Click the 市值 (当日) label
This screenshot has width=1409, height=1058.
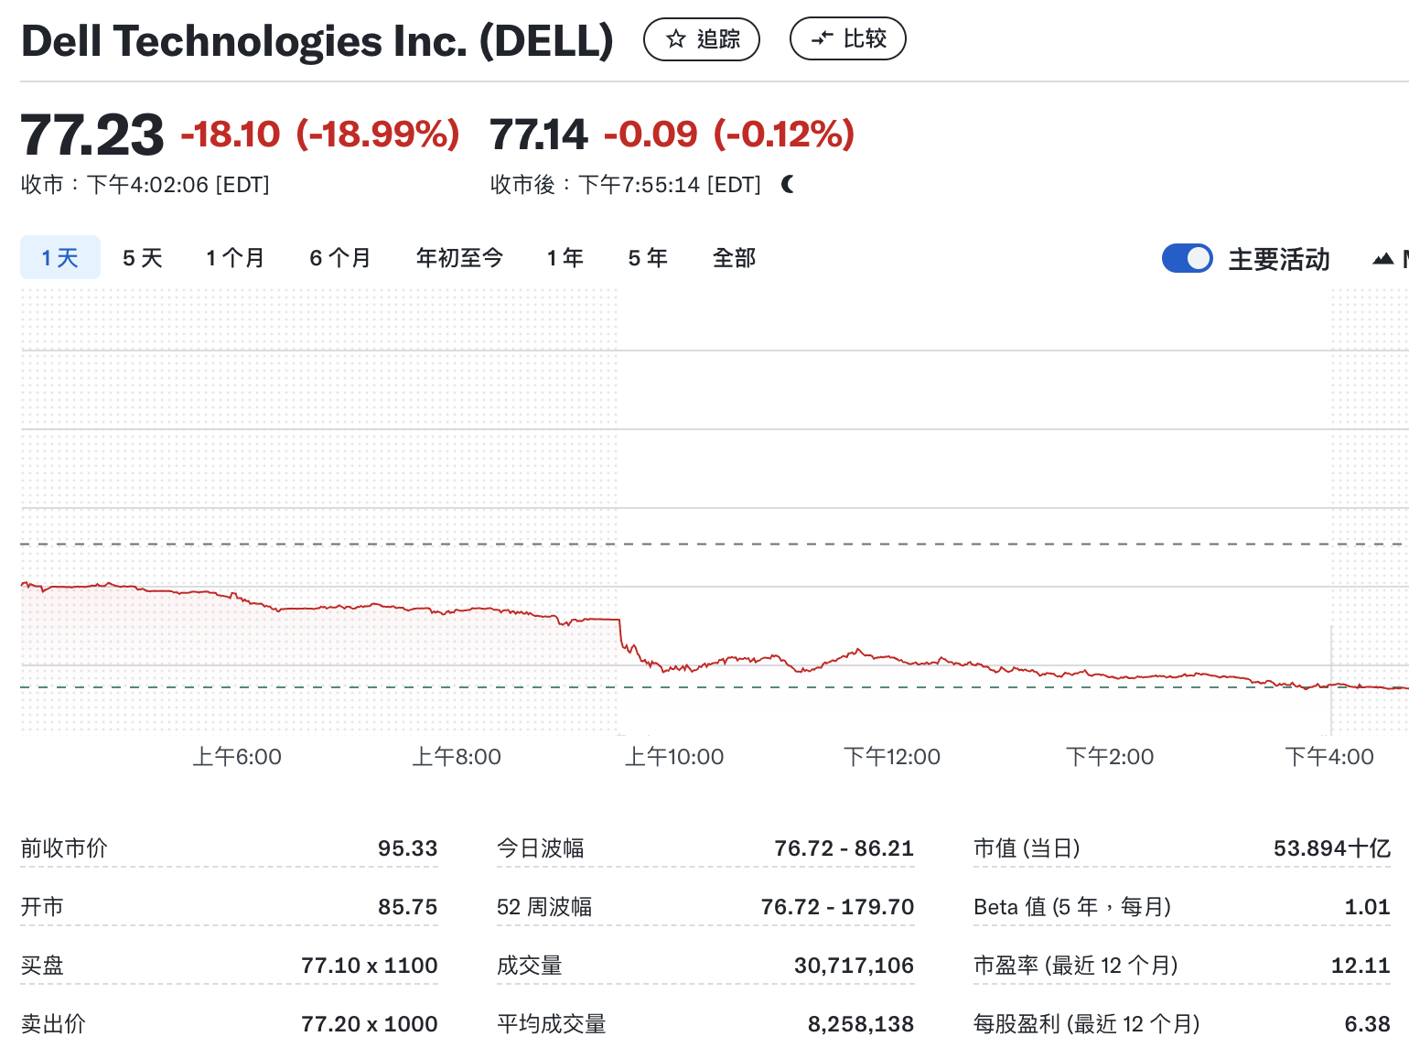pos(1027,848)
